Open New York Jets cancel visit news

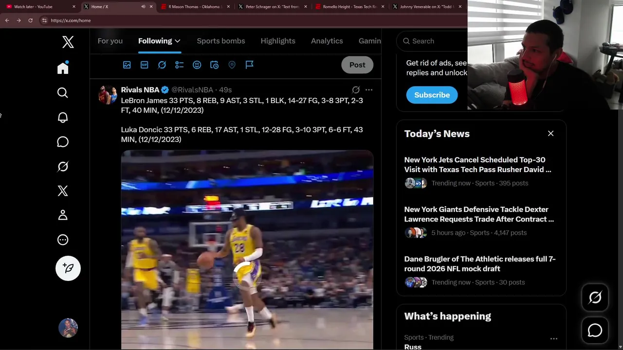tap(478, 165)
